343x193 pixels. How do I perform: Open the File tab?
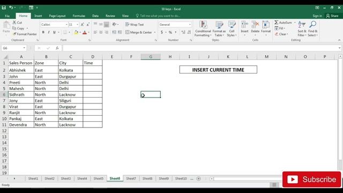pos(7,16)
